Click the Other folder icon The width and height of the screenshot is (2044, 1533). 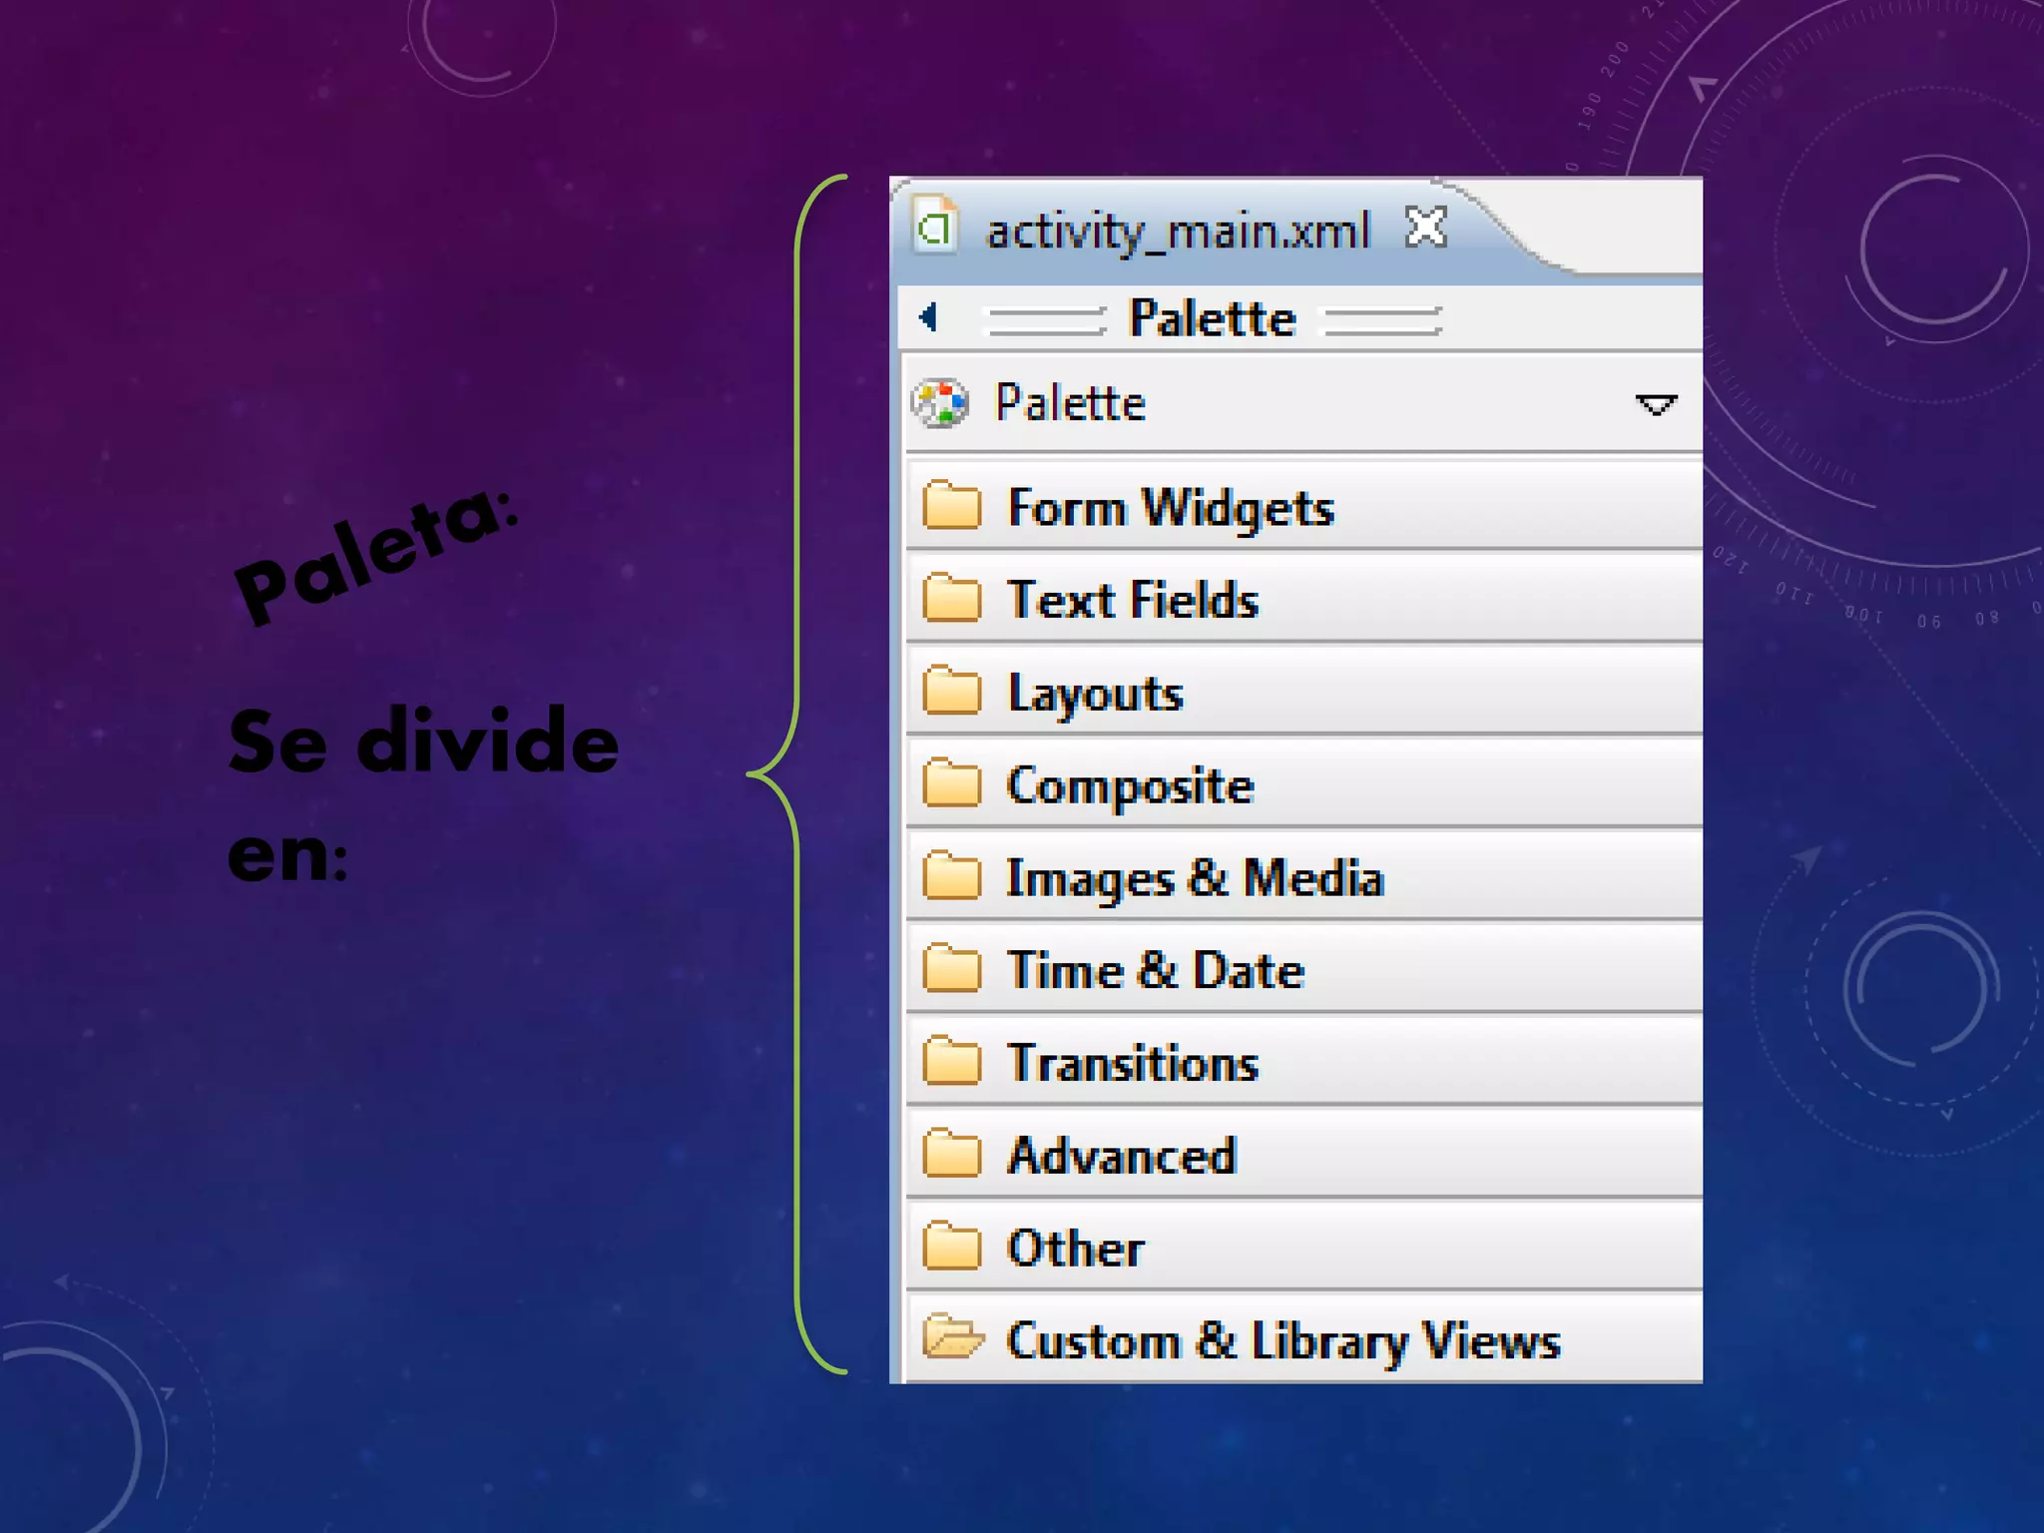tap(951, 1246)
